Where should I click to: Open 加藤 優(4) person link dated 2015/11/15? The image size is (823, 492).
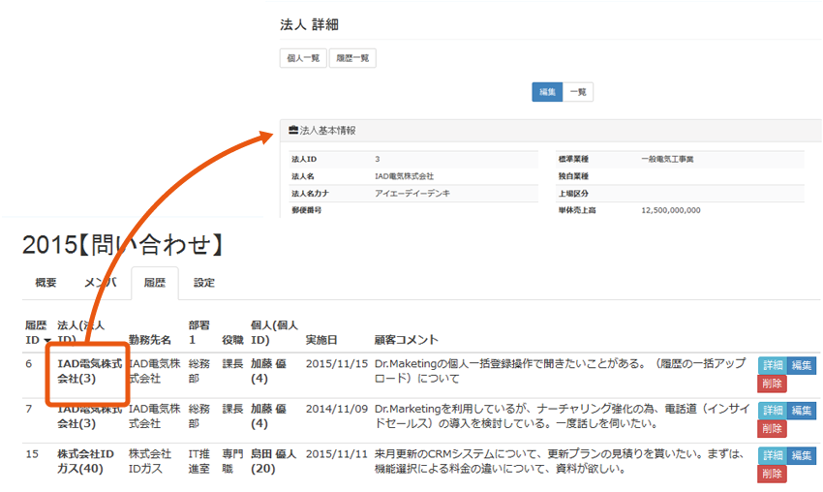click(268, 371)
